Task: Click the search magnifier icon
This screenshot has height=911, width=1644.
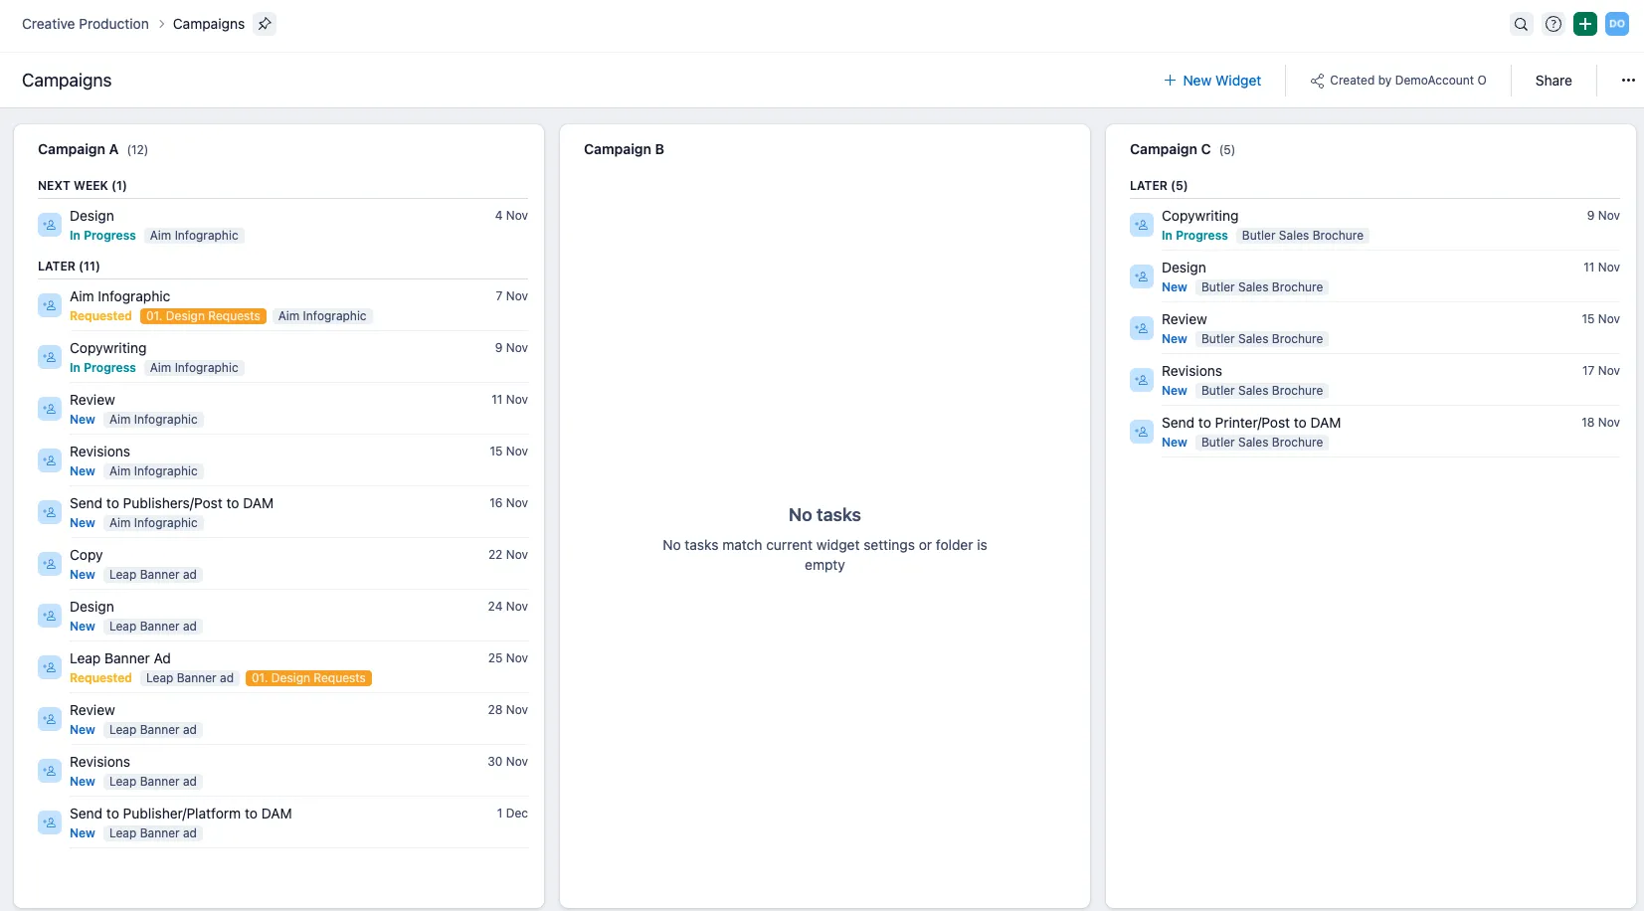Action: (1521, 24)
